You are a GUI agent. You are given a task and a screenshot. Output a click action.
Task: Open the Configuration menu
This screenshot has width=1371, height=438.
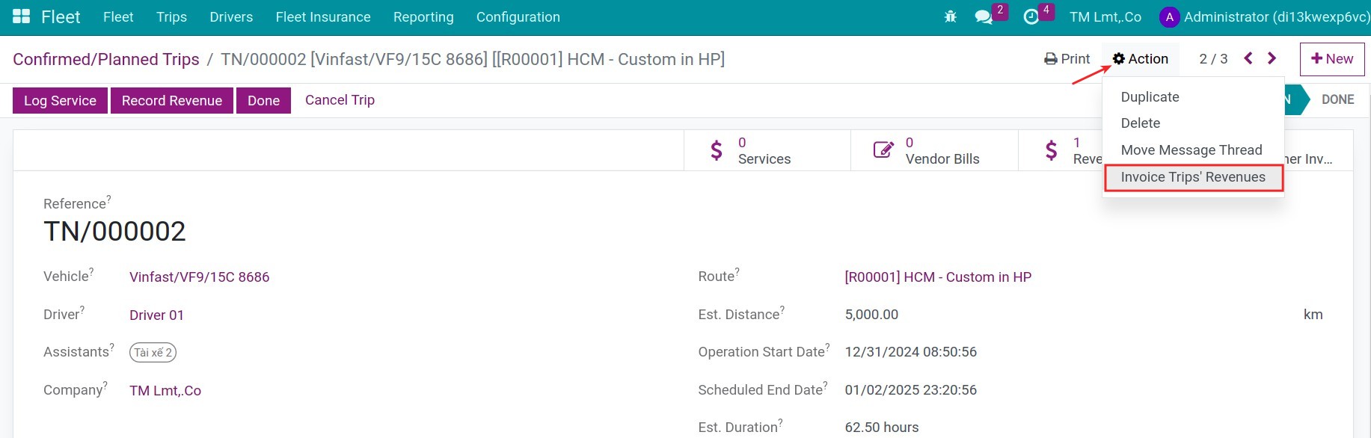pos(518,16)
